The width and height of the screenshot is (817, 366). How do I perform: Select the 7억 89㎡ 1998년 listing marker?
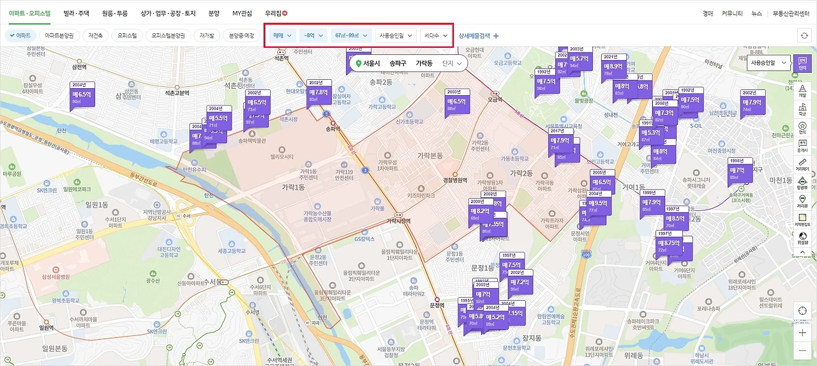pyautogui.click(x=739, y=170)
